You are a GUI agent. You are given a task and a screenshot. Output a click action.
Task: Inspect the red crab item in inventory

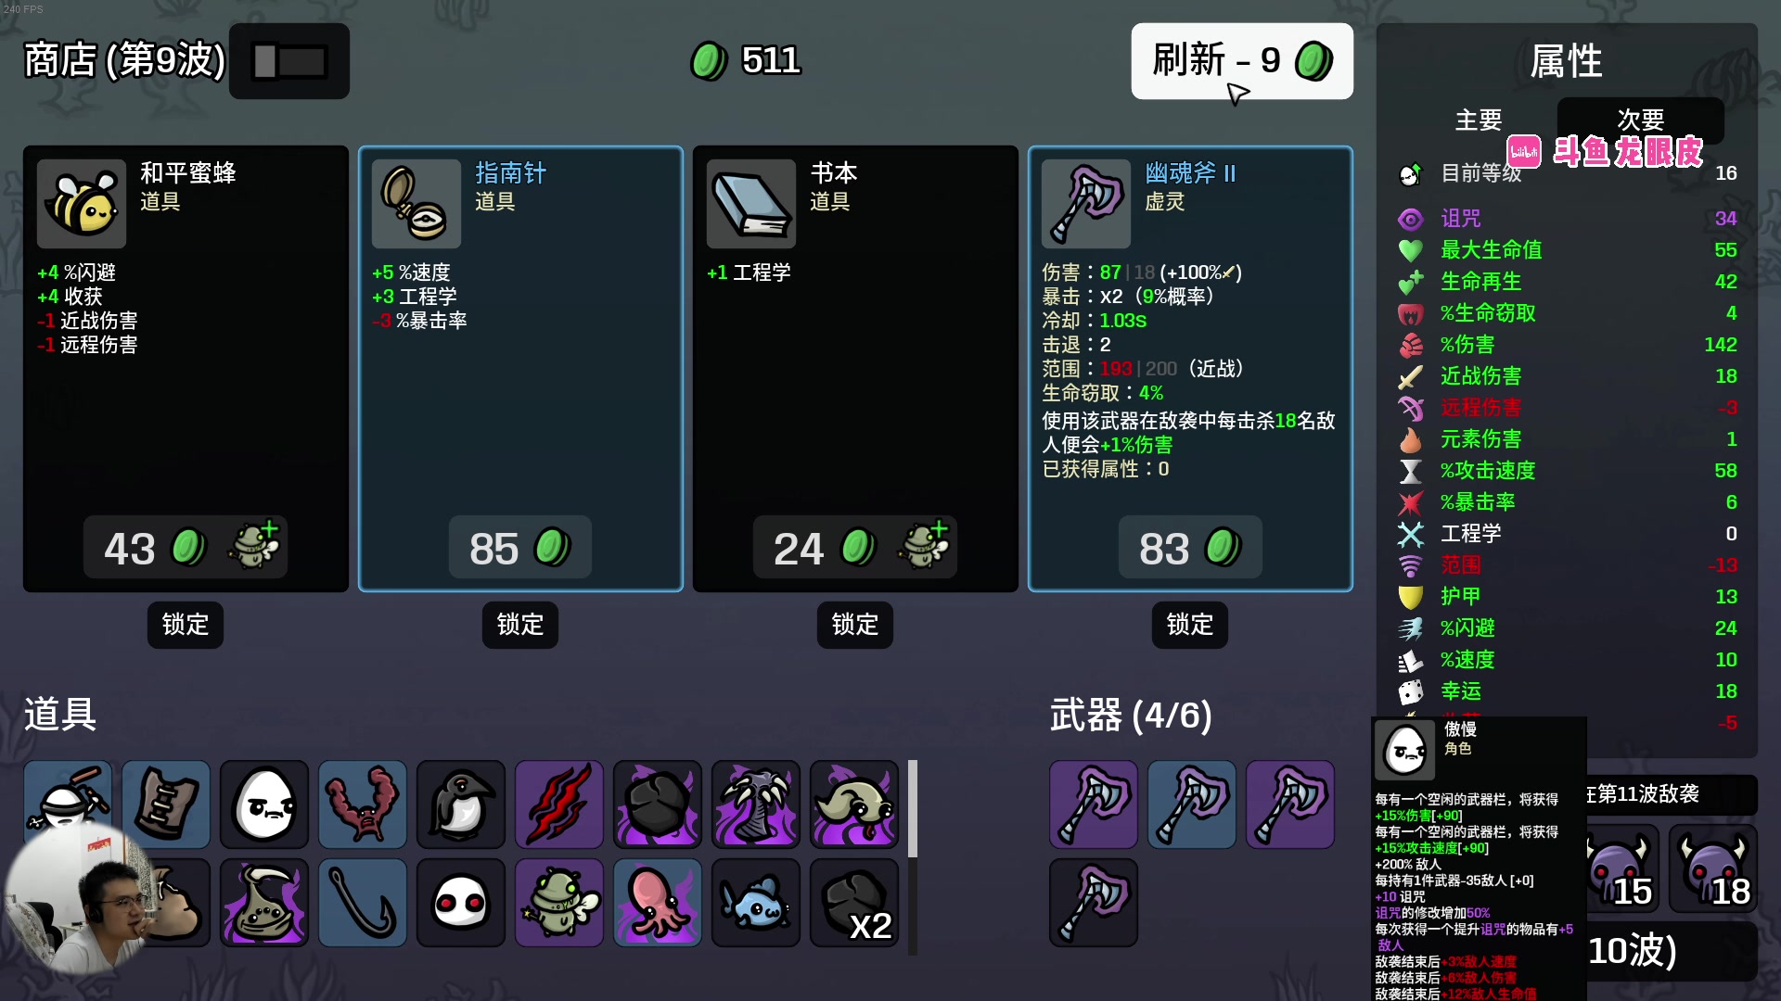pos(363,805)
